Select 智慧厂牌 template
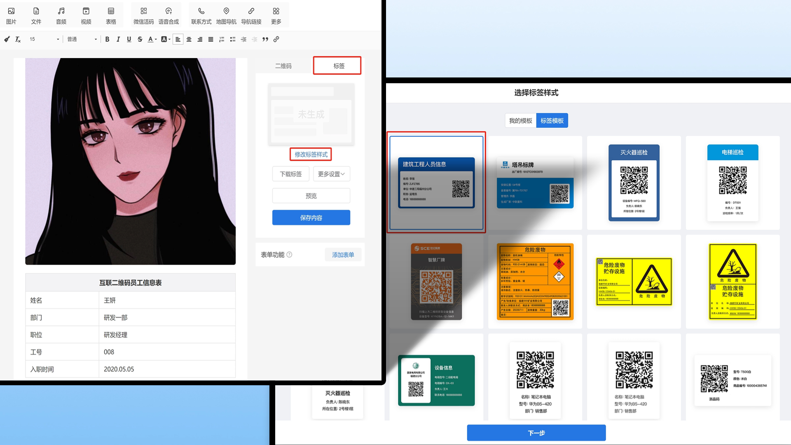Image resolution: width=791 pixels, height=445 pixels. pos(436,281)
